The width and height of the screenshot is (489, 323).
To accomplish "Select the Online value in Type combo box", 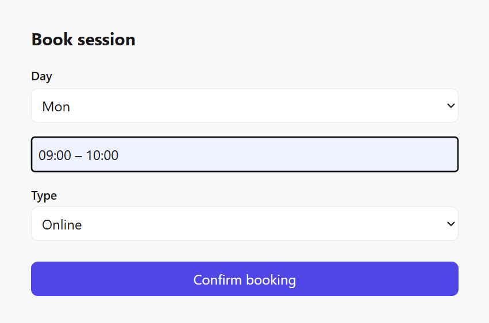I will pos(62,225).
